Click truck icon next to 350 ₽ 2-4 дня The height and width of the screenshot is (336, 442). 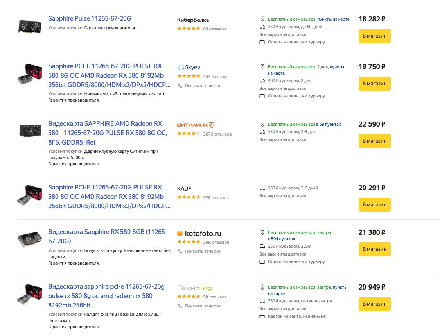coord(262,132)
